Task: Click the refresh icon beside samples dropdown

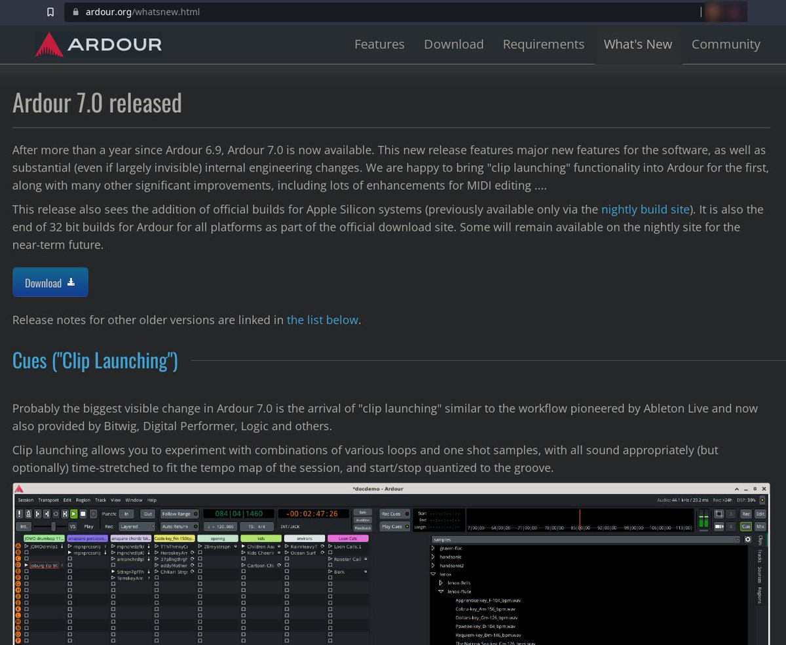Action: pos(747,539)
